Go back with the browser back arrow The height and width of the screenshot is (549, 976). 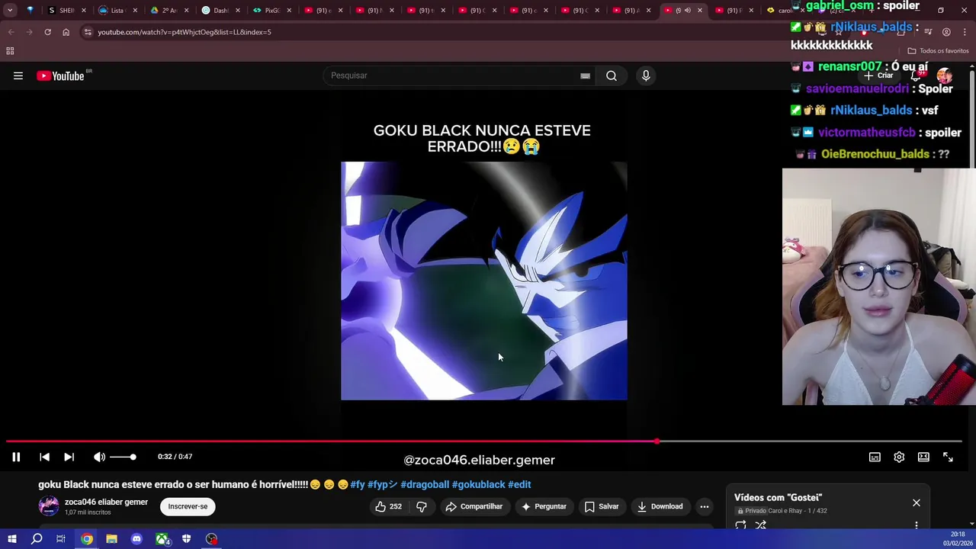click(11, 32)
